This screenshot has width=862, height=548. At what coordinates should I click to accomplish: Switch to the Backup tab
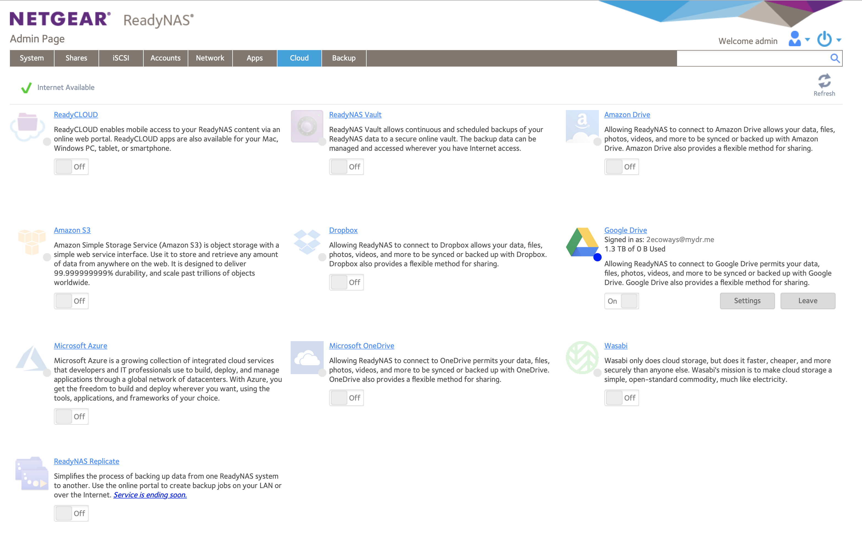point(344,58)
